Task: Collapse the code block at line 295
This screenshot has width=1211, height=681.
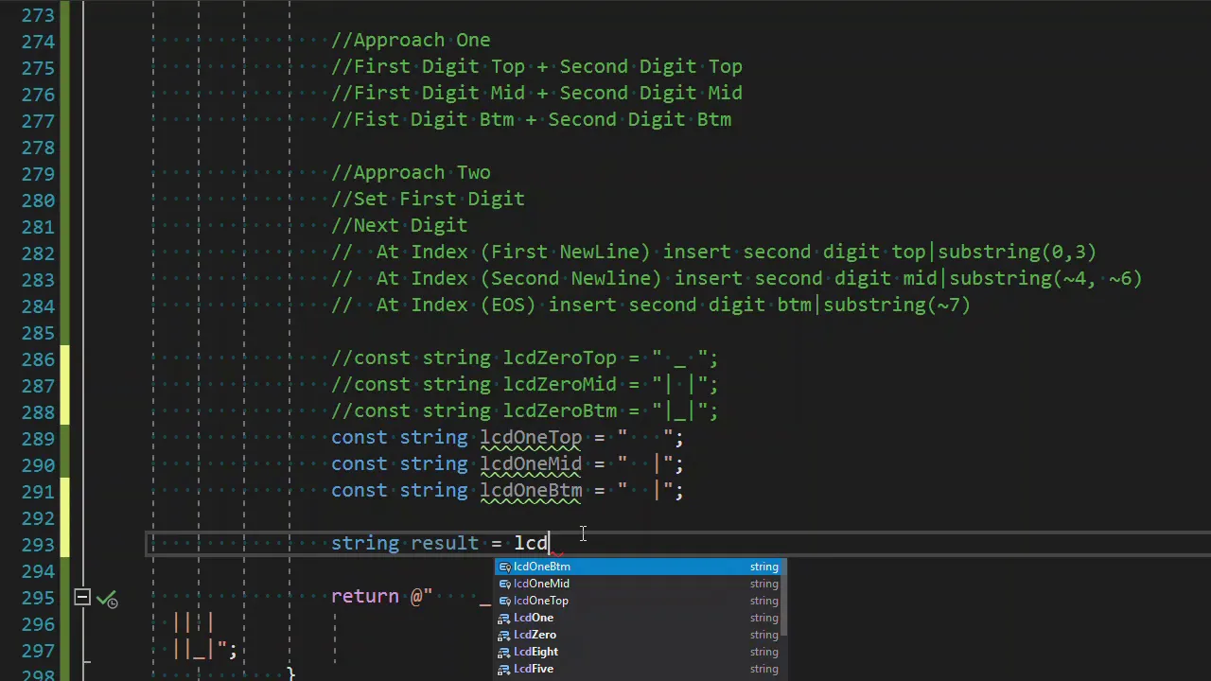Action: [82, 597]
